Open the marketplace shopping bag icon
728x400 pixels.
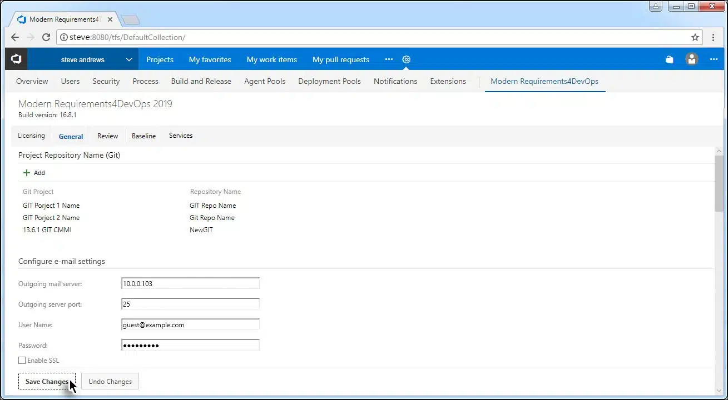[669, 59]
